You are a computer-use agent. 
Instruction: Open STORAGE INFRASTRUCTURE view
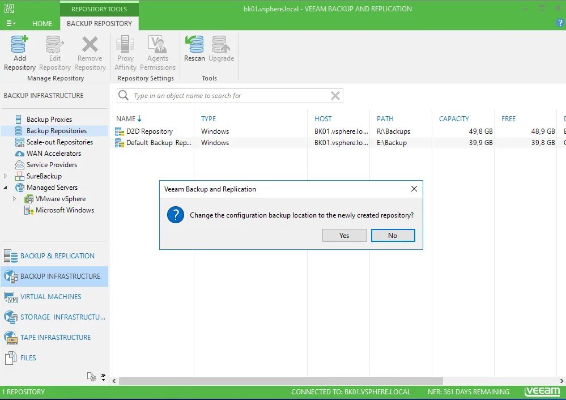tap(54, 317)
